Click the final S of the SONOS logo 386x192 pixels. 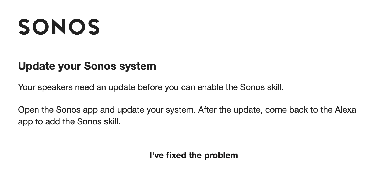[94, 27]
